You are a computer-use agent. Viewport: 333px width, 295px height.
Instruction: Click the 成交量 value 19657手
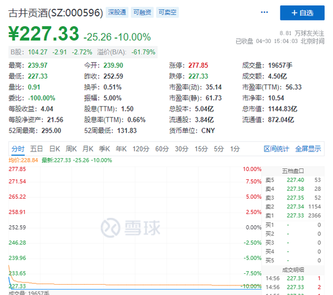pyautogui.click(x=280, y=65)
